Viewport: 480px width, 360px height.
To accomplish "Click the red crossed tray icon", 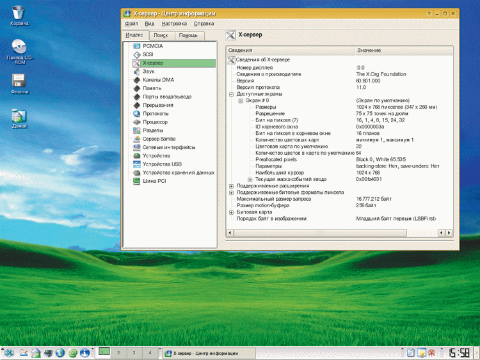I will [431, 353].
